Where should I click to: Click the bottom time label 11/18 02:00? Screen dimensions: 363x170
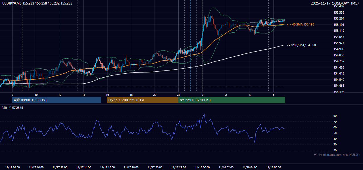(x=226, y=167)
